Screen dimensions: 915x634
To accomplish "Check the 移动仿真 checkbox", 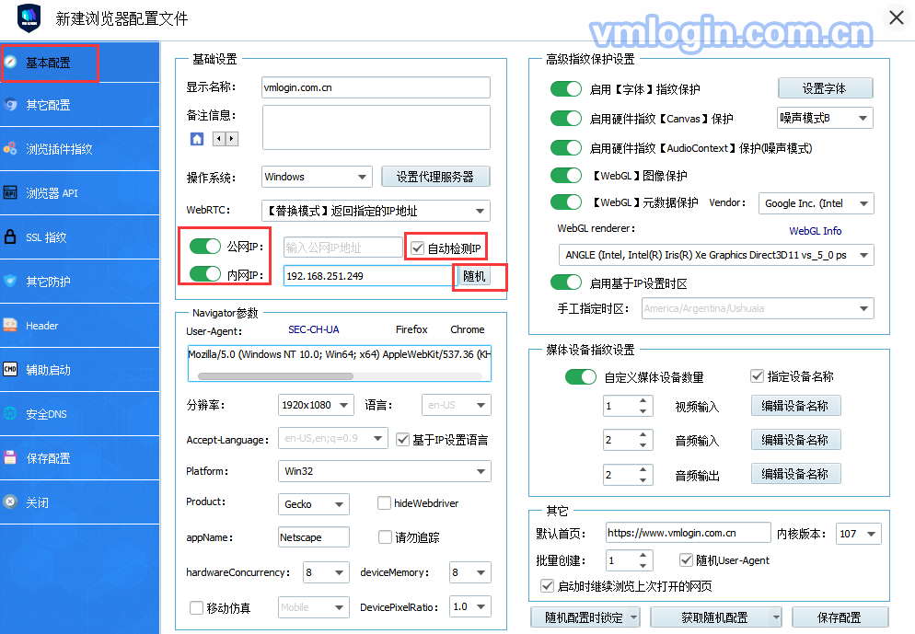I will coord(197,607).
